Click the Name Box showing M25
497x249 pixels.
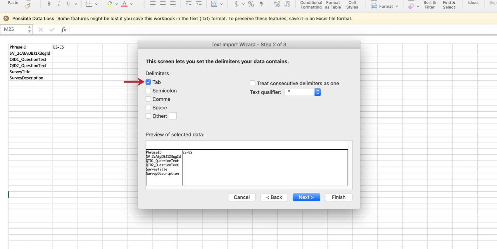(14, 29)
